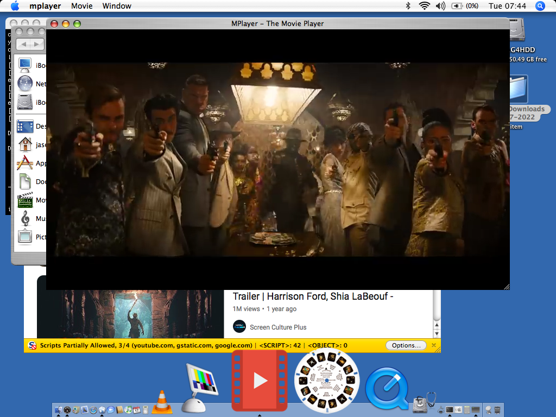Open the Harrison Ford trailer title link

click(x=313, y=296)
